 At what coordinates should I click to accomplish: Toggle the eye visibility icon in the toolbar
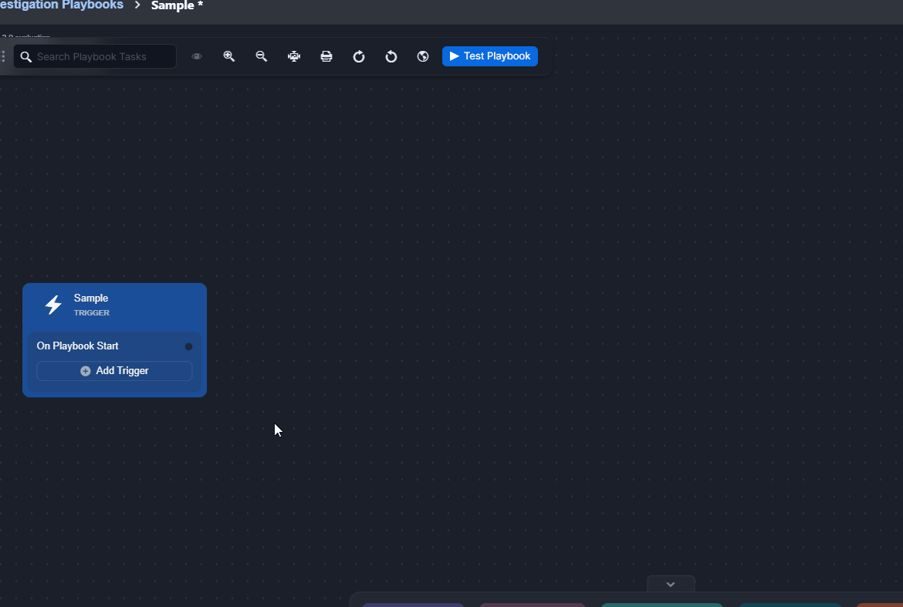pos(197,56)
